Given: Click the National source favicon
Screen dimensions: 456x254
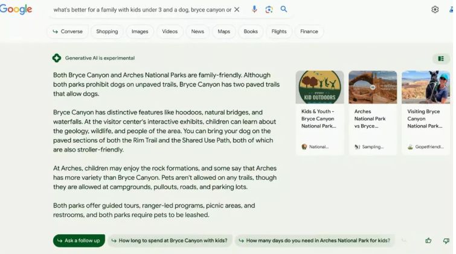Looking at the screenshot, I should point(304,147).
